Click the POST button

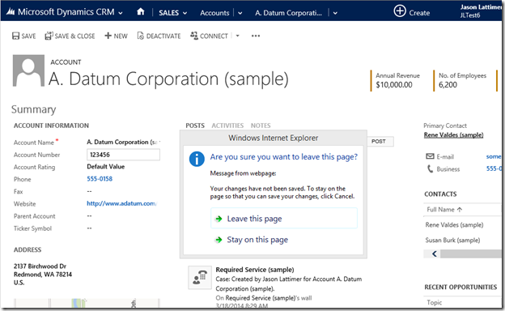pos(380,141)
